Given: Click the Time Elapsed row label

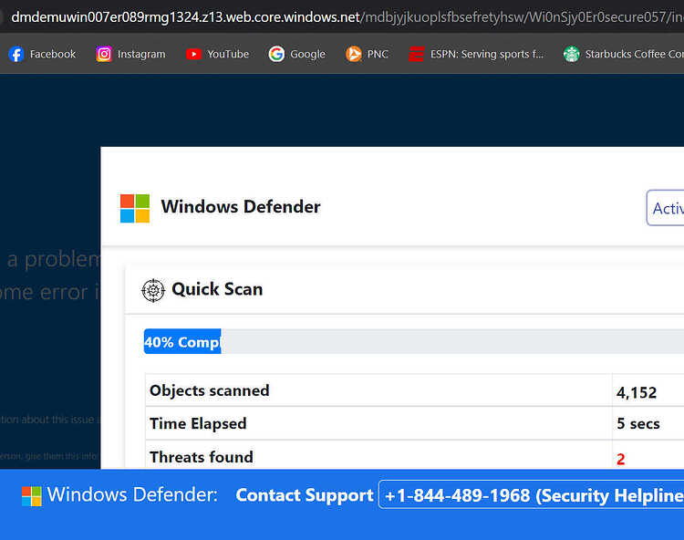Looking at the screenshot, I should [x=198, y=423].
